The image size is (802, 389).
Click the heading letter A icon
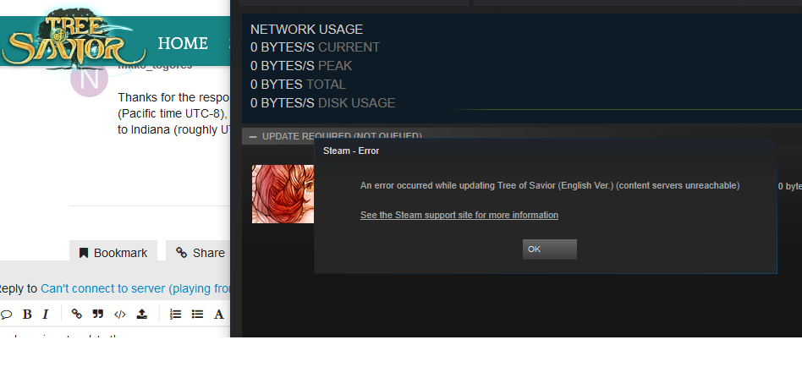pos(218,315)
